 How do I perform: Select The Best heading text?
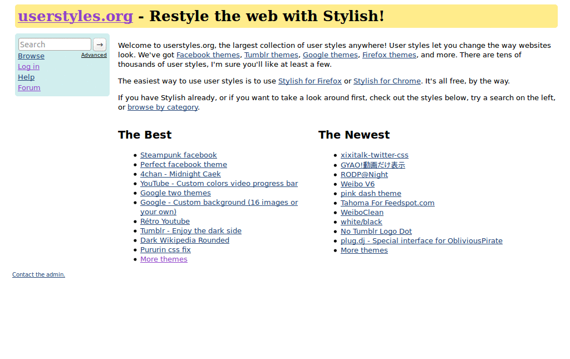(x=145, y=135)
